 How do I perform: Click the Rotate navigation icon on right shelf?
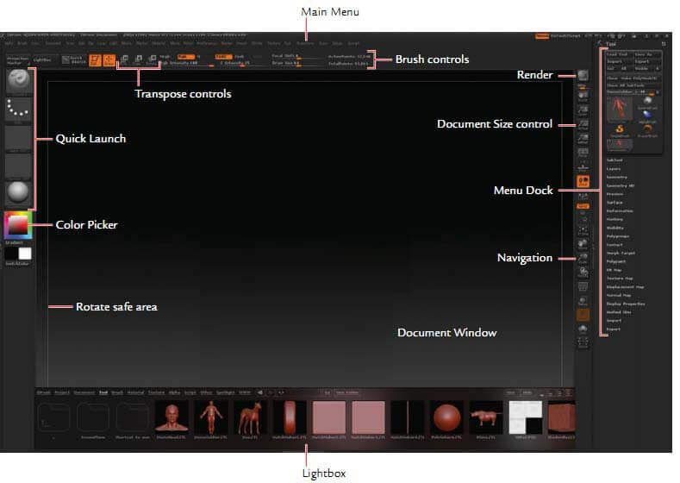[x=583, y=273]
